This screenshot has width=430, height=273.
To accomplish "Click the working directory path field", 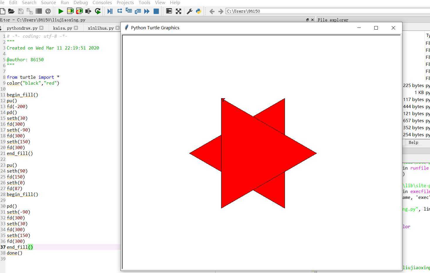I will (328, 11).
